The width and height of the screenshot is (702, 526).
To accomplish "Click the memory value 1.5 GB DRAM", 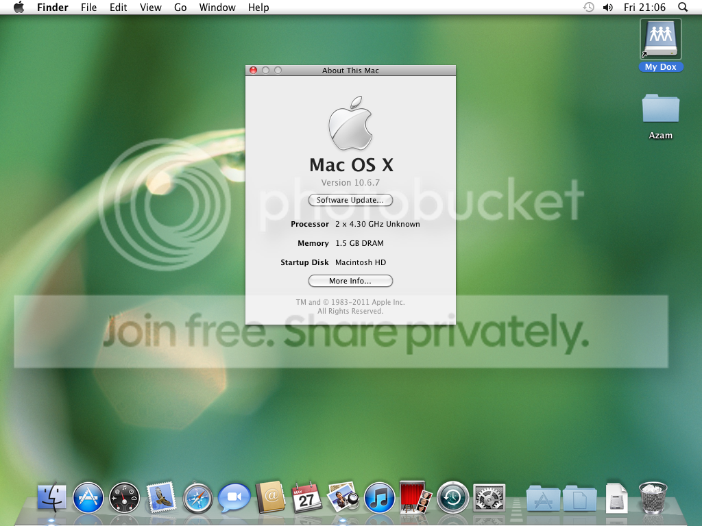I will 359,243.
